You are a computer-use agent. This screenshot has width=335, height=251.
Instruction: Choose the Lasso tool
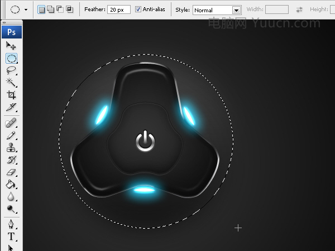click(11, 70)
